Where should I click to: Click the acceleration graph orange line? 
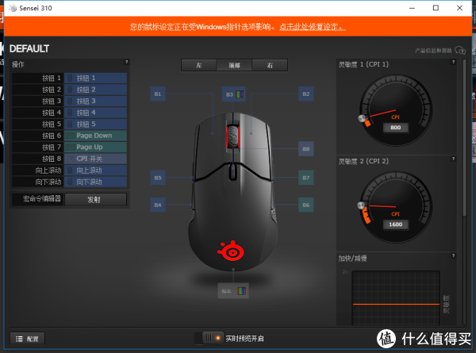coord(396,304)
